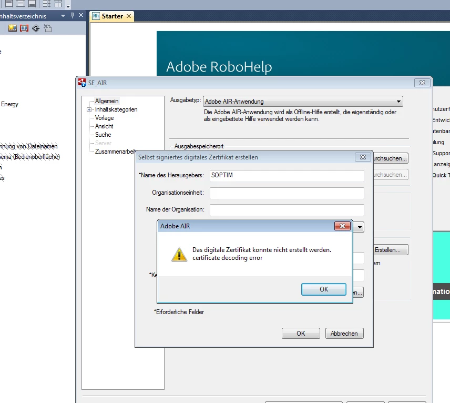This screenshot has width=450, height=403.
Task: Click the table rows toolbar icon
Action: tap(47, 4)
